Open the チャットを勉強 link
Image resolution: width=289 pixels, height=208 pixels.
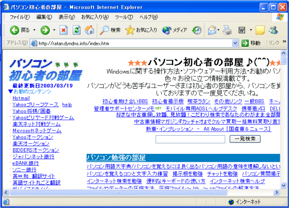(222, 174)
